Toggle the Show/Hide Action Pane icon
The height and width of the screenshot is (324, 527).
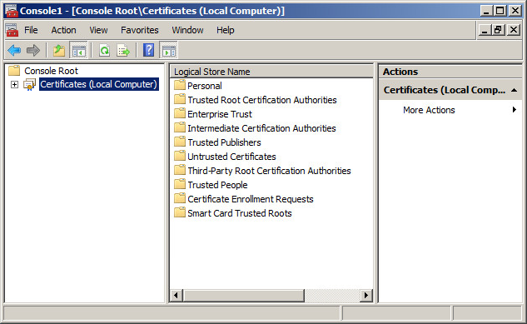tap(169, 51)
